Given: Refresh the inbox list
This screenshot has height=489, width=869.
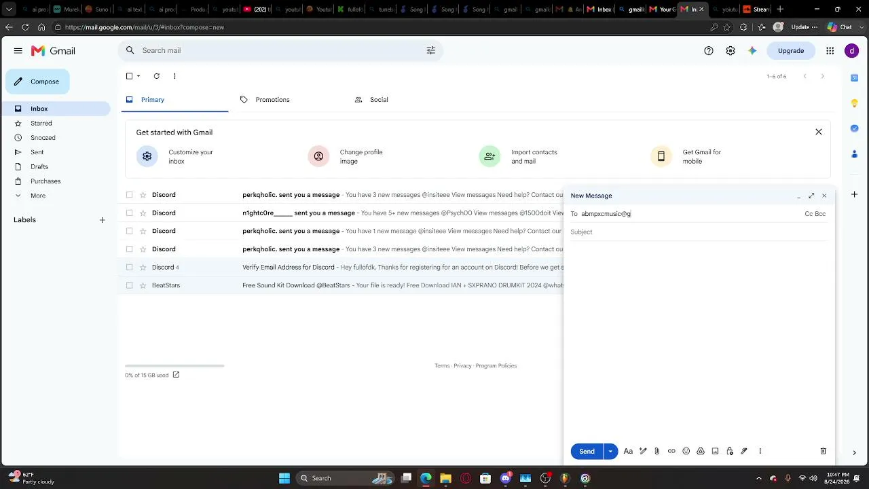Looking at the screenshot, I should coord(157,76).
